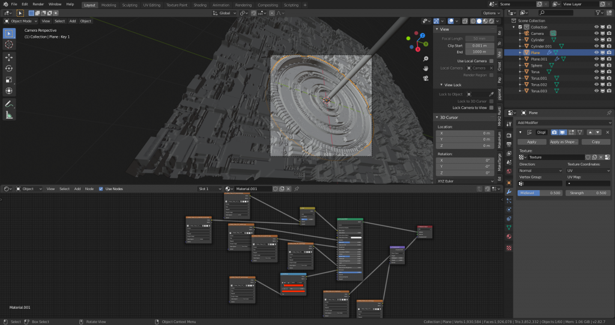Image resolution: width=615 pixels, height=325 pixels.
Task: Toggle Use Local Camera checkbox
Action: [x=491, y=61]
